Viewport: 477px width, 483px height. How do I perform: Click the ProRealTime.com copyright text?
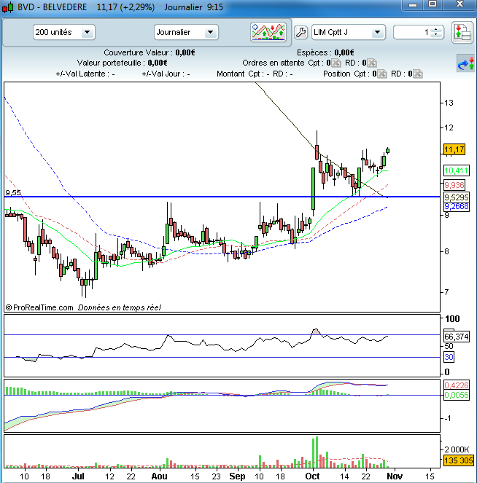coord(39,307)
